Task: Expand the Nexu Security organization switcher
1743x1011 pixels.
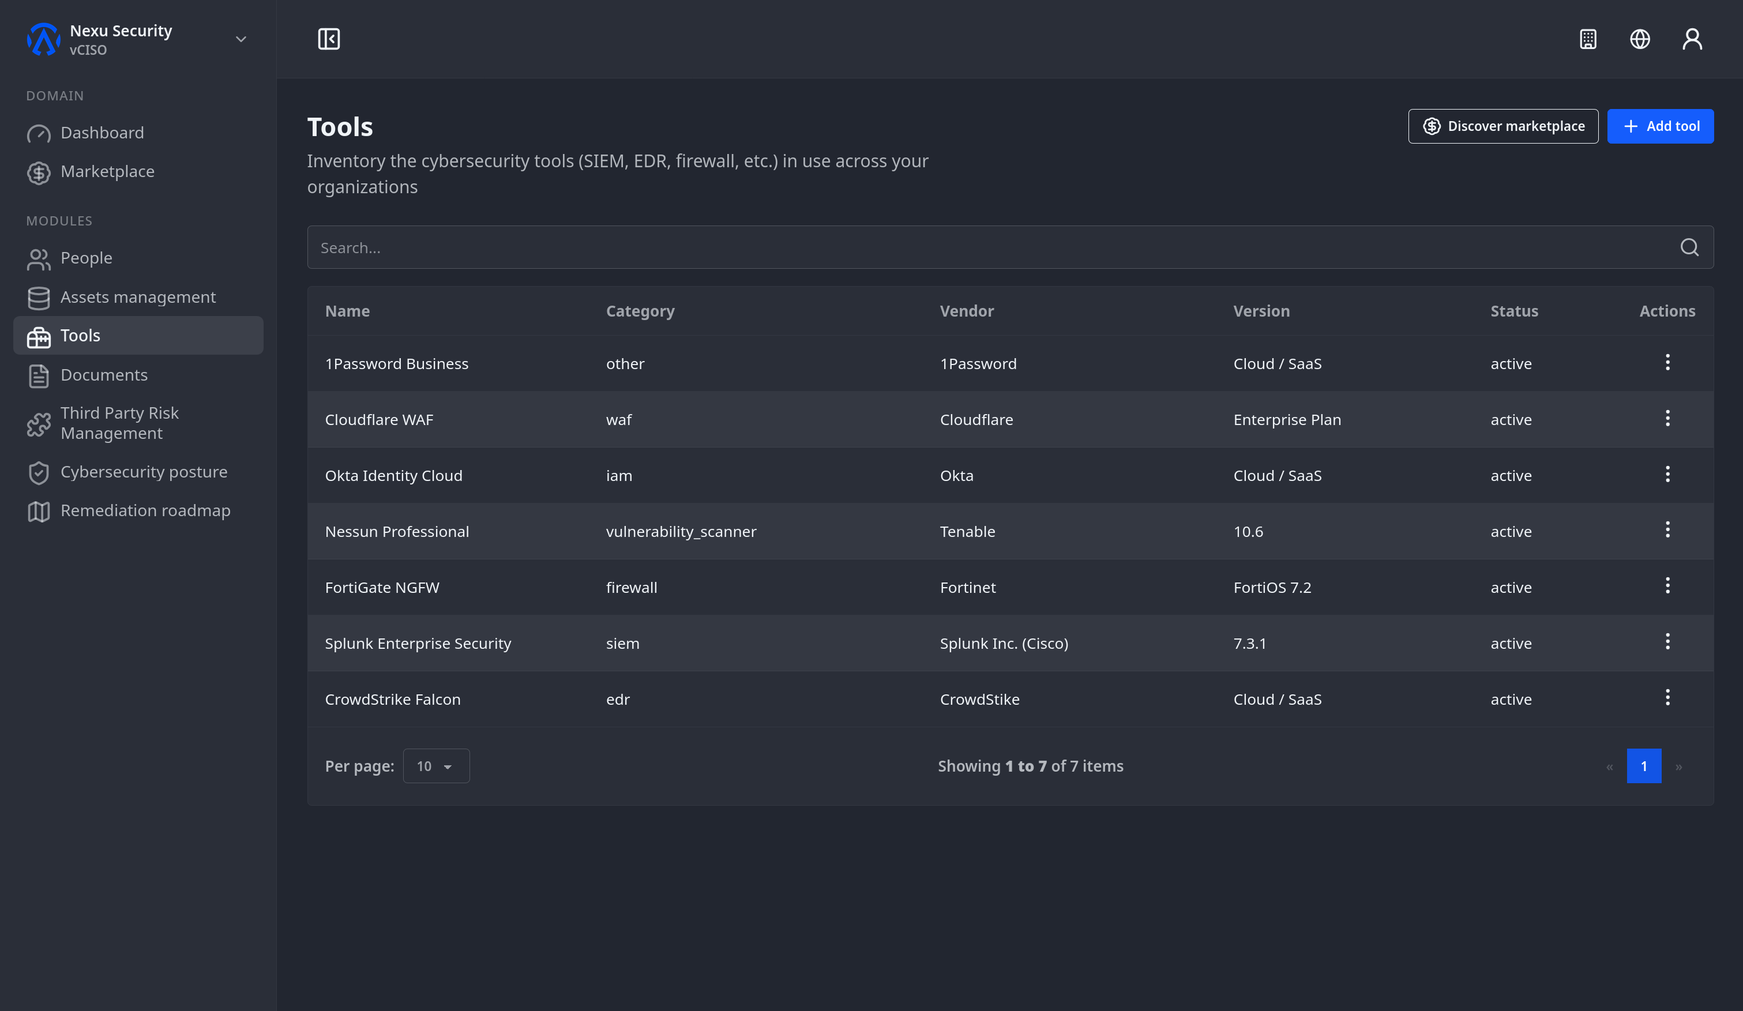Action: point(241,39)
